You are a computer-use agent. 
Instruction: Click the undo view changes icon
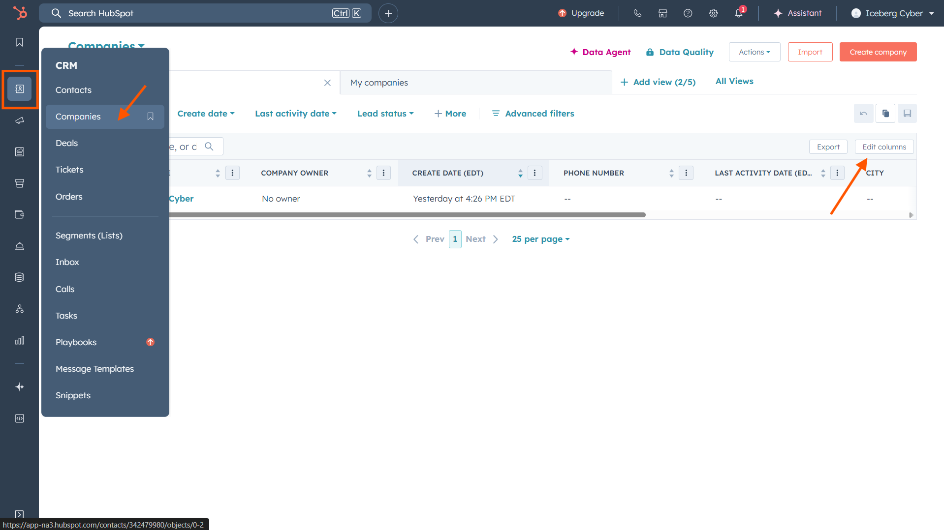pos(864,114)
